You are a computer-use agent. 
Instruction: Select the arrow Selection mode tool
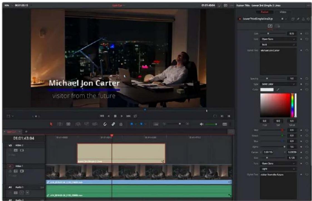point(51,124)
